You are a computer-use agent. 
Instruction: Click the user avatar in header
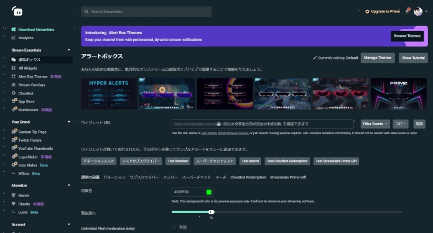pos(418,12)
